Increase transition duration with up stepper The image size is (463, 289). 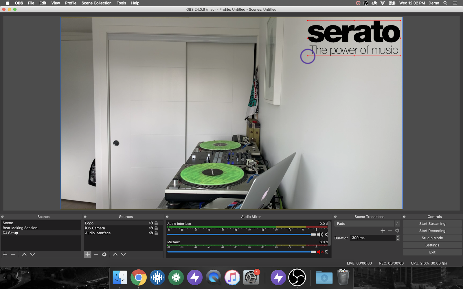[398, 236]
